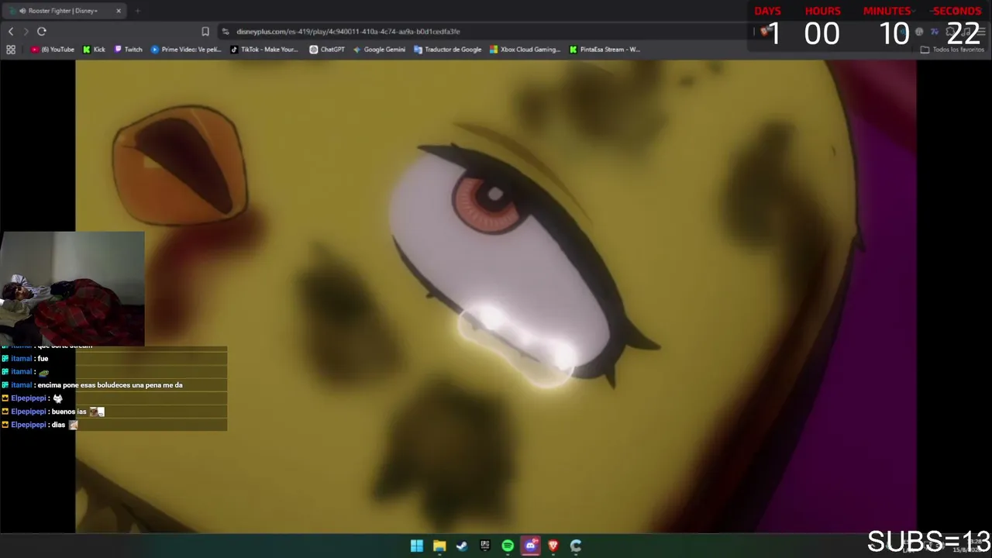
Task: Open the Prime Video bookmark
Action: (x=186, y=50)
